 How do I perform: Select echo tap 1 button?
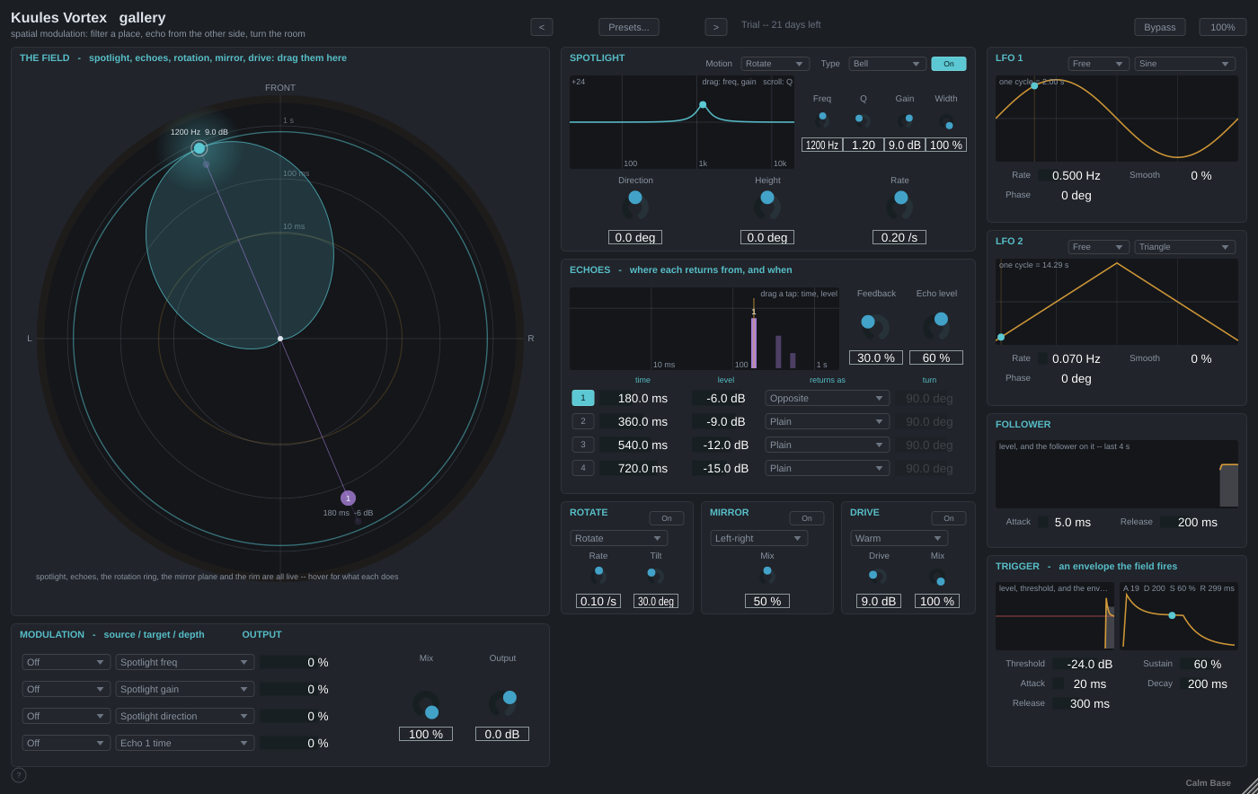pos(583,398)
